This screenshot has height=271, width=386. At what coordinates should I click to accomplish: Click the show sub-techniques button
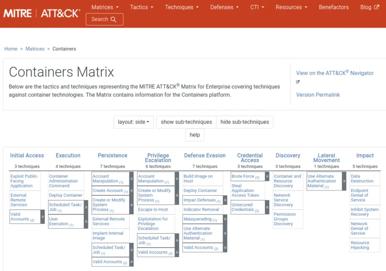[186, 122]
